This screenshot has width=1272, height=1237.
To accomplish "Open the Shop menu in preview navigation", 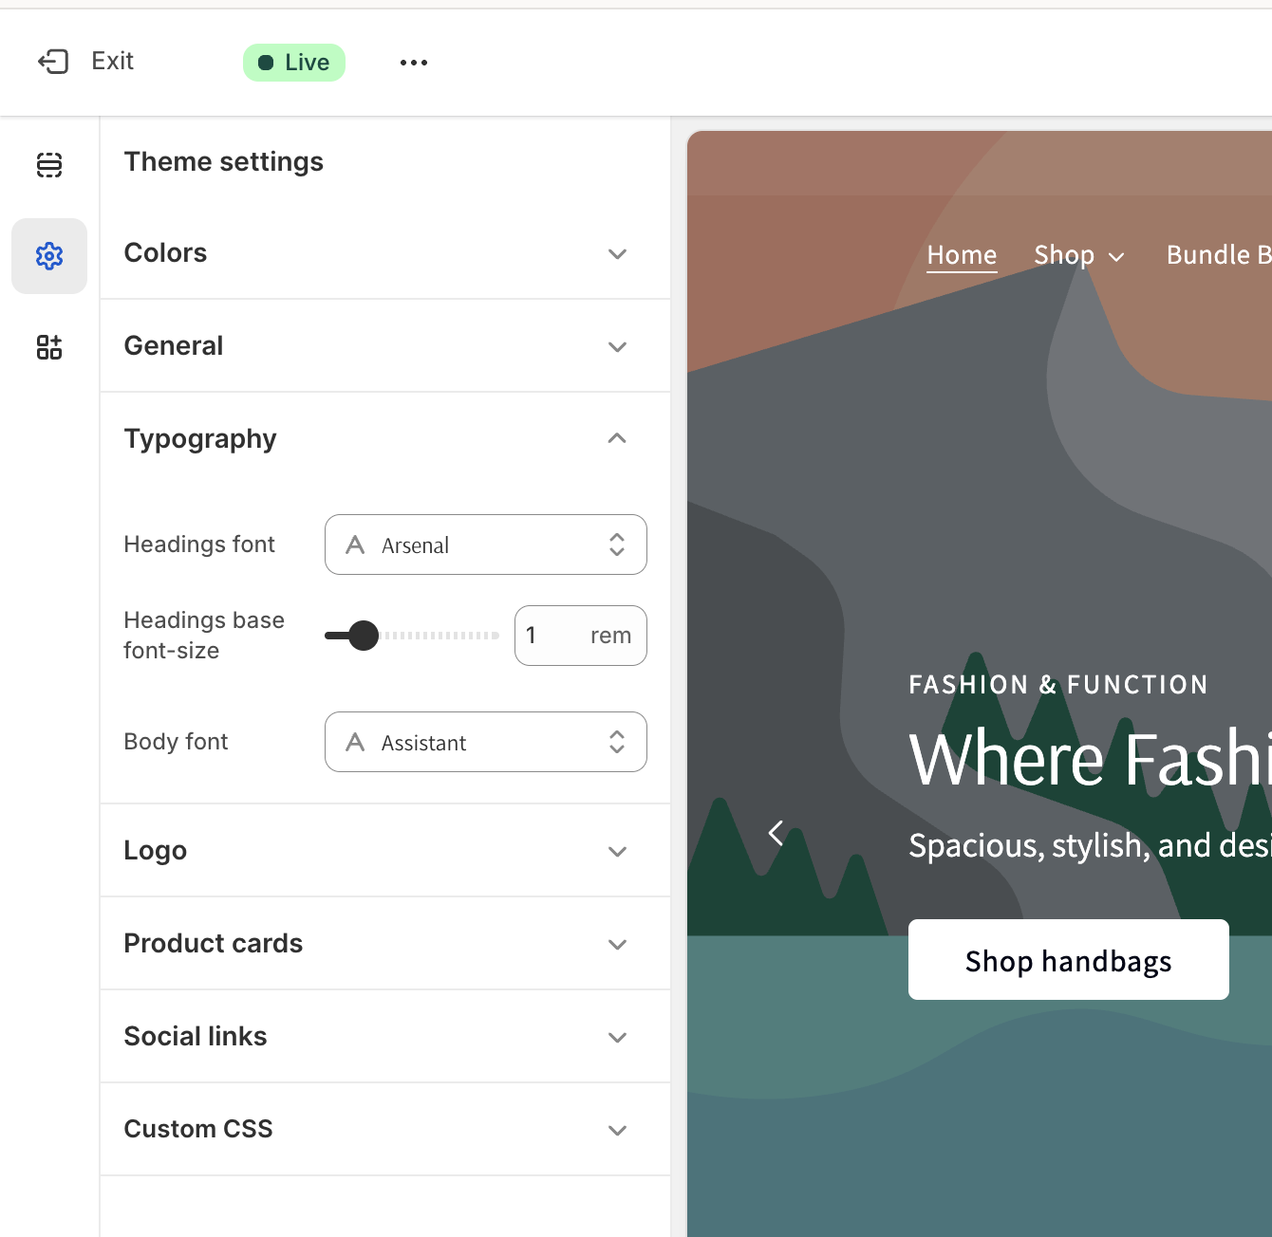I will (1078, 255).
